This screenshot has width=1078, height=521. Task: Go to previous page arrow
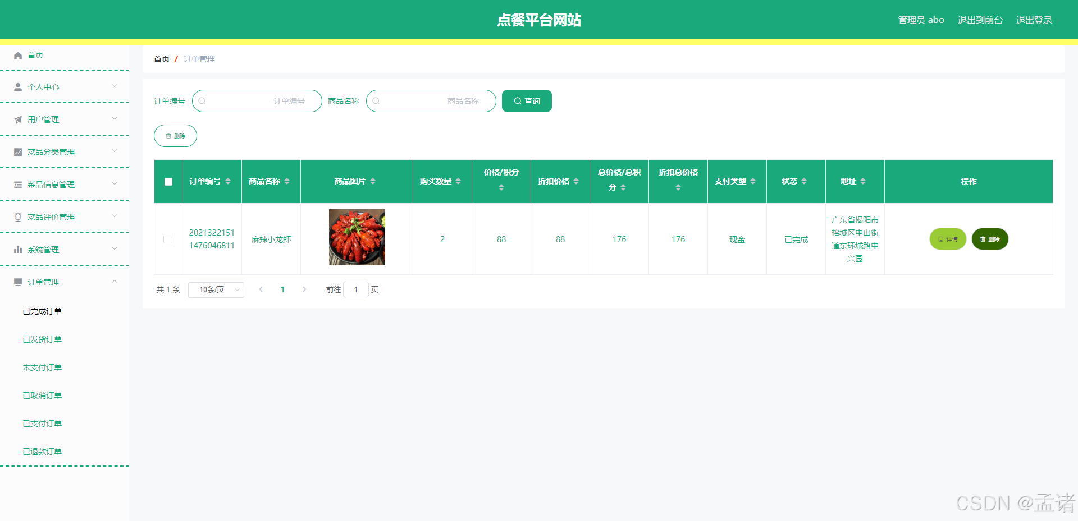261,289
